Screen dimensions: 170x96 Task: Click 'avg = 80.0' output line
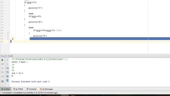(x=17, y=73)
